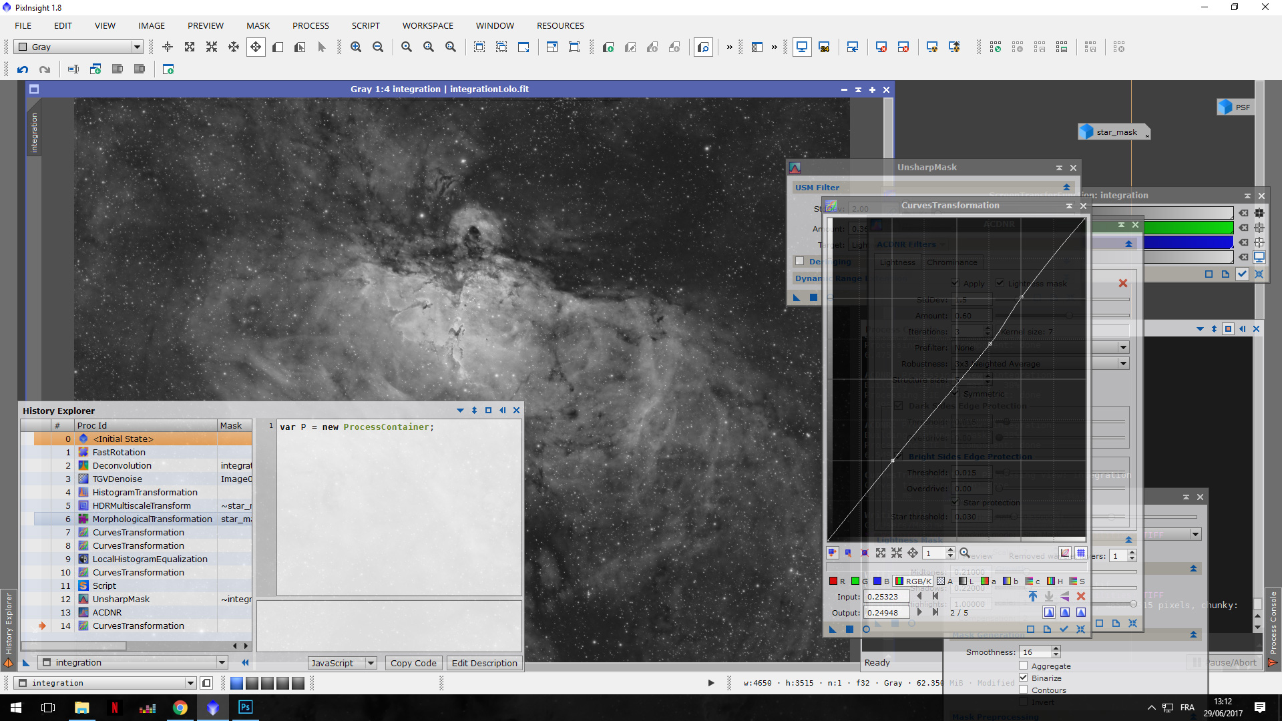The height and width of the screenshot is (721, 1282).
Task: Open the Prefilter dropdown arrow in ACDNR
Action: [x=1123, y=347]
